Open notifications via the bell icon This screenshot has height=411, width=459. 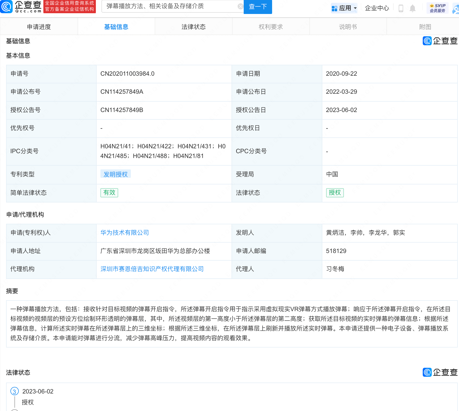point(412,8)
